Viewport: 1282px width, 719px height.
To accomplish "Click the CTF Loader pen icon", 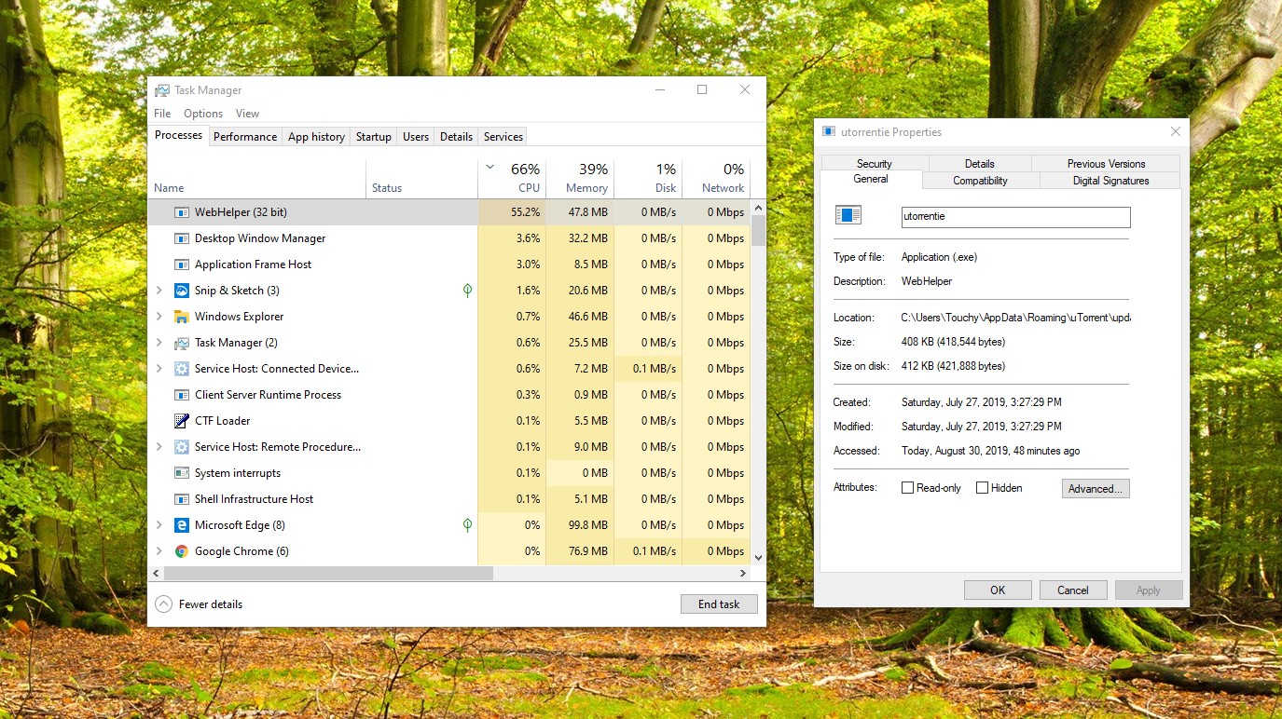I will 182,421.
